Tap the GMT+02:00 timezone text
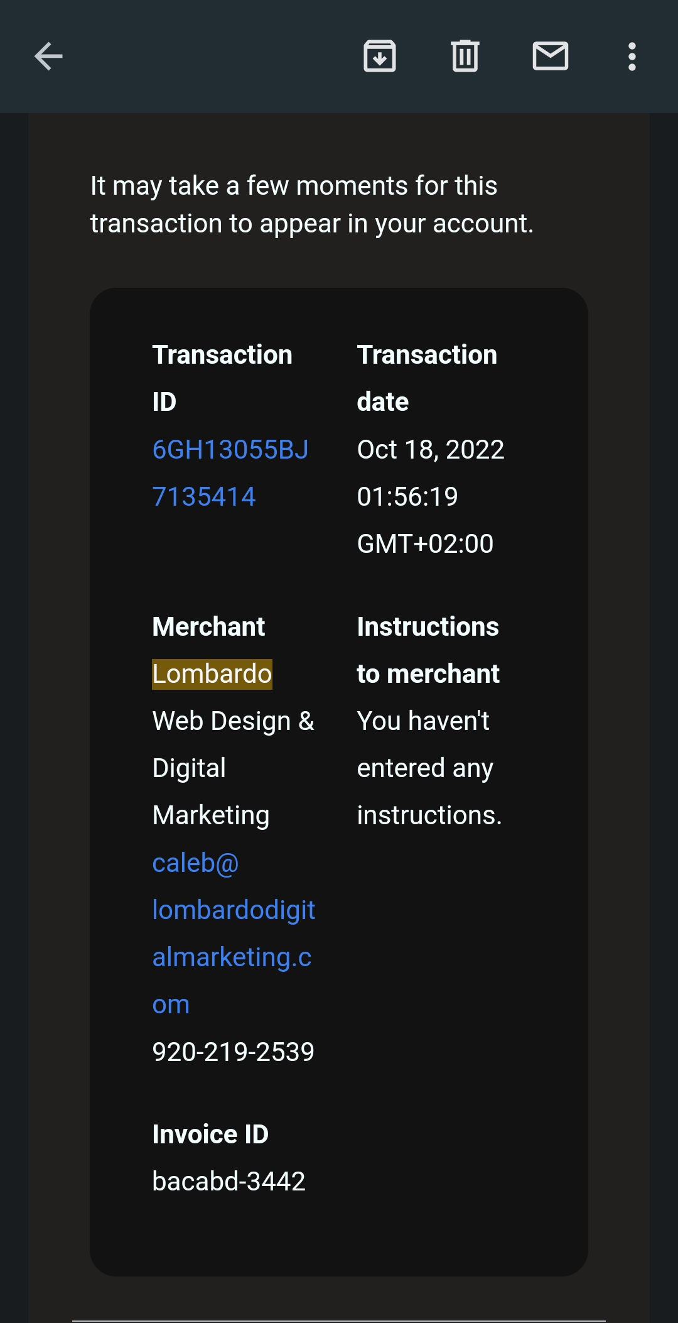Screen dimensions: 678x1323 (x=425, y=544)
